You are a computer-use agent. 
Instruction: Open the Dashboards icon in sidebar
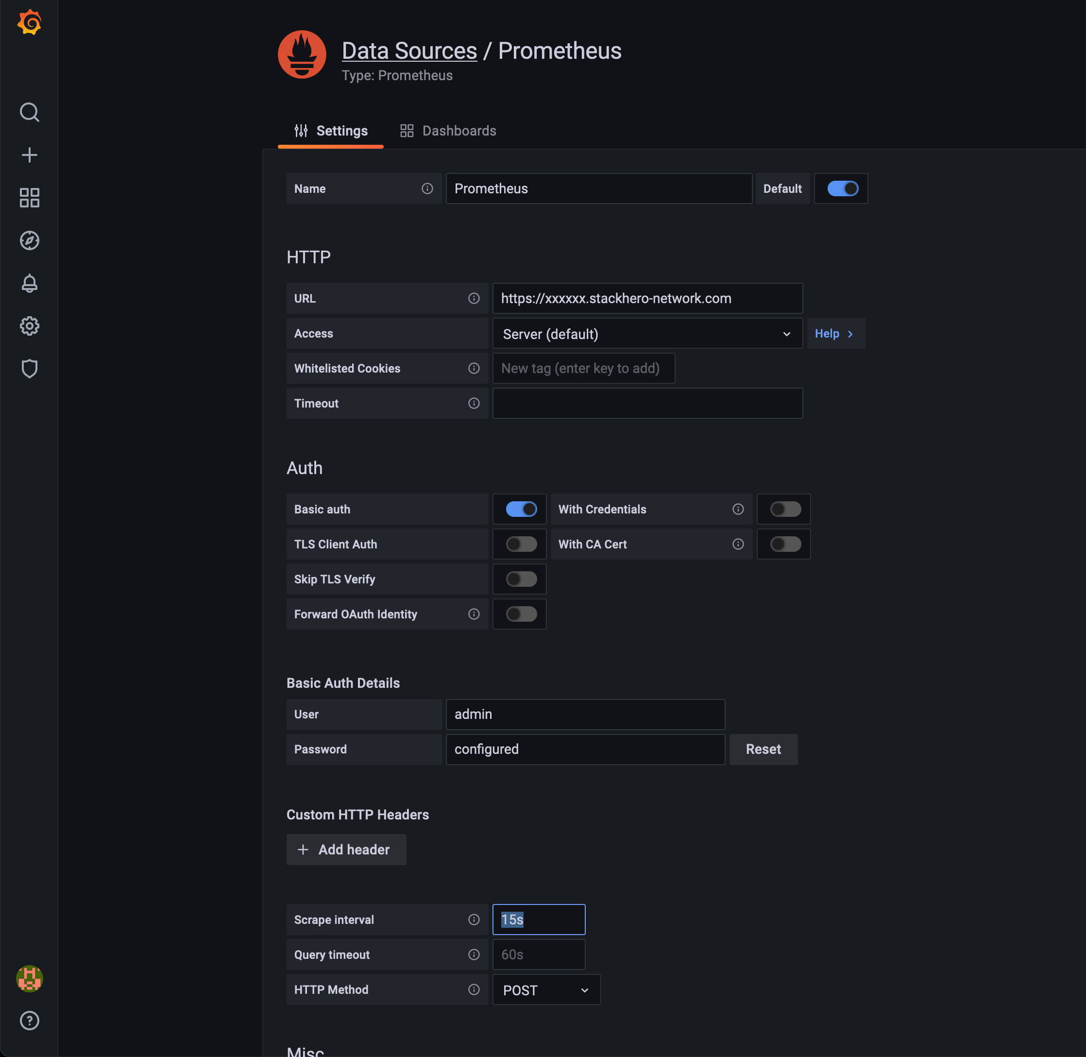(x=30, y=198)
